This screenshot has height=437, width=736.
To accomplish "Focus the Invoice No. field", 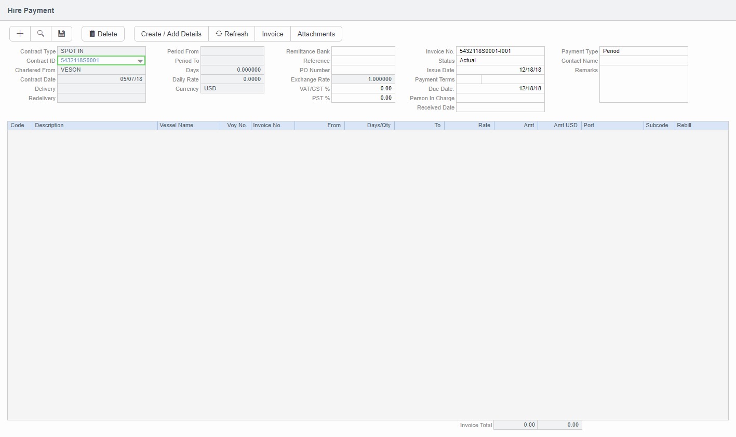I will [x=500, y=51].
